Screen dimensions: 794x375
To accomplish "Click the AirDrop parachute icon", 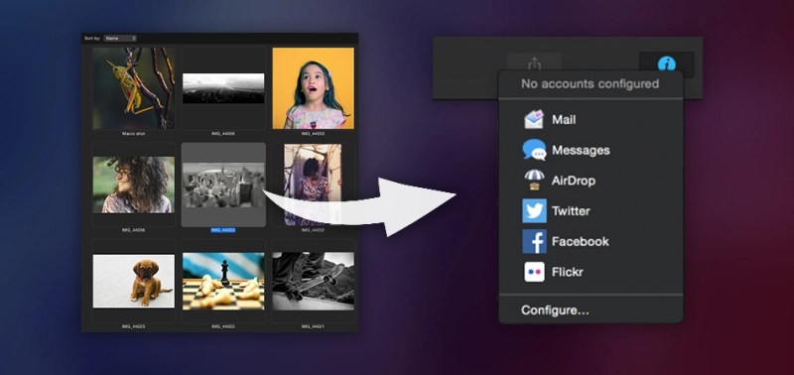I will coord(534,181).
